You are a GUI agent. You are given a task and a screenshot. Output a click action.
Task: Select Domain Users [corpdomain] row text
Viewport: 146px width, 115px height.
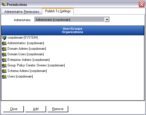coord(26,54)
